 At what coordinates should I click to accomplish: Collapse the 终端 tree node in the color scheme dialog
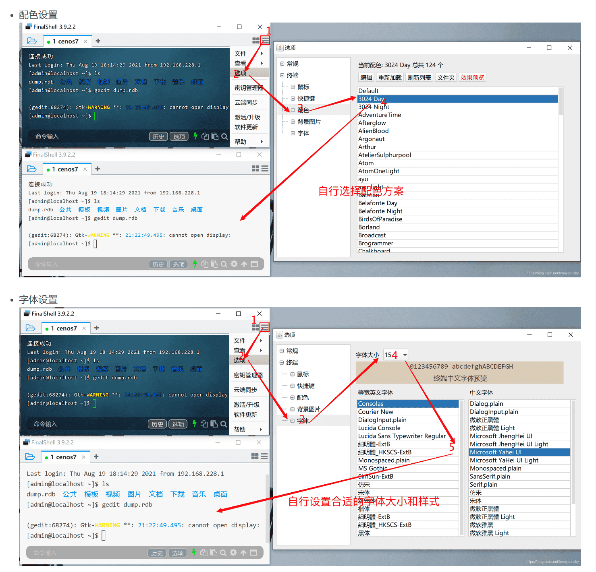point(282,75)
